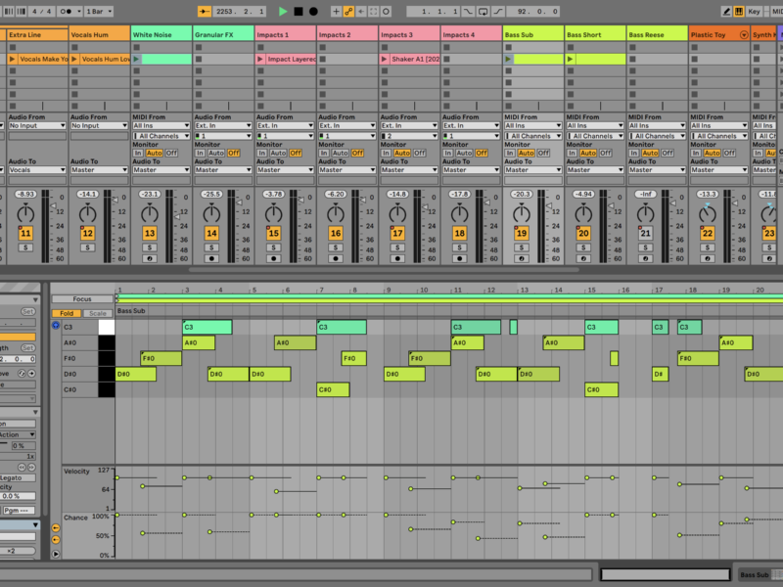Click the arm record button on track 15
This screenshot has height=587, width=783.
273,259
